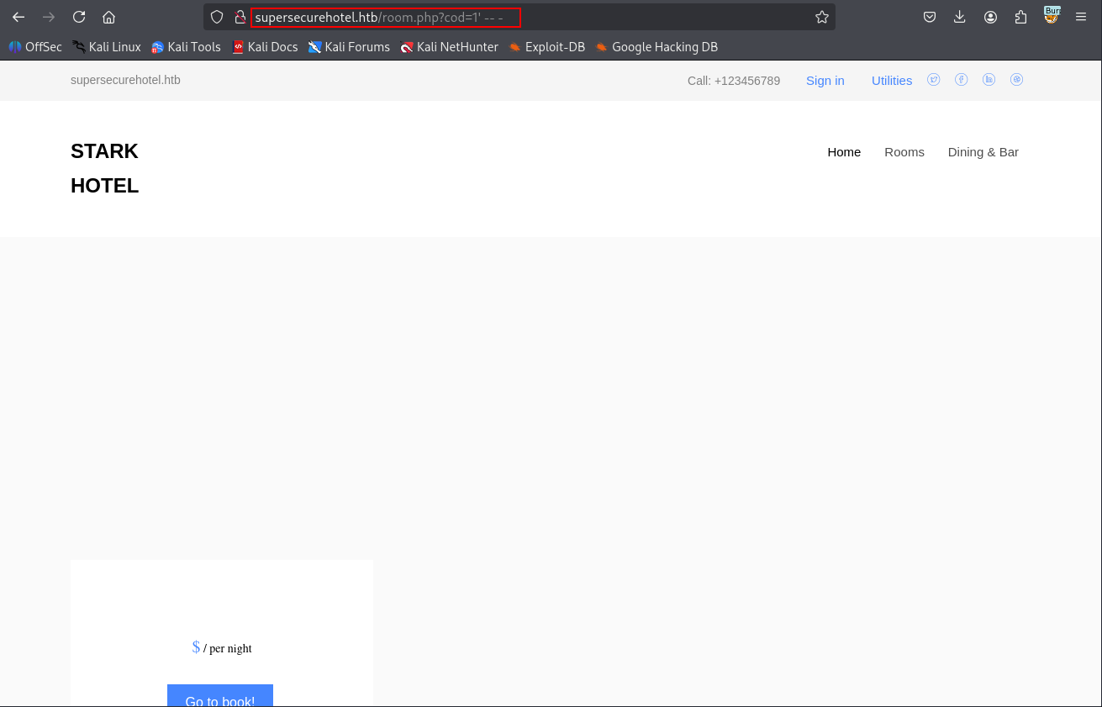1102x707 pixels.
Task: Click the Sign in link
Action: 825,81
